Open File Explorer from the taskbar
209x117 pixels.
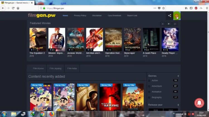(x=14, y=114)
